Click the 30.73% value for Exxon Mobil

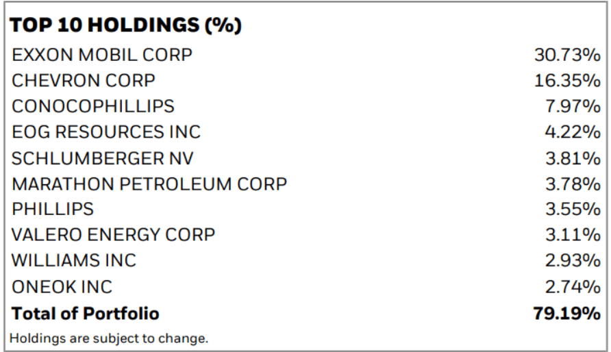tap(567, 55)
